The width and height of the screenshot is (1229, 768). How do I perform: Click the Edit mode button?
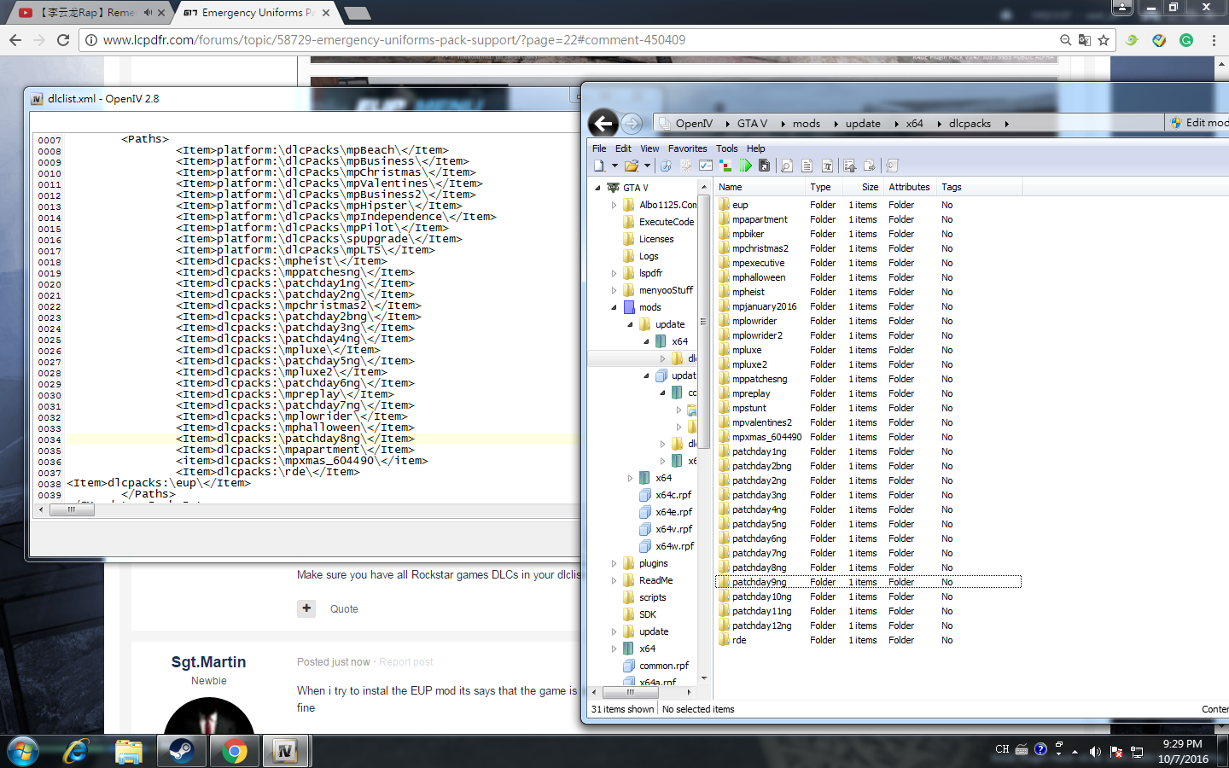pyautogui.click(x=1198, y=123)
